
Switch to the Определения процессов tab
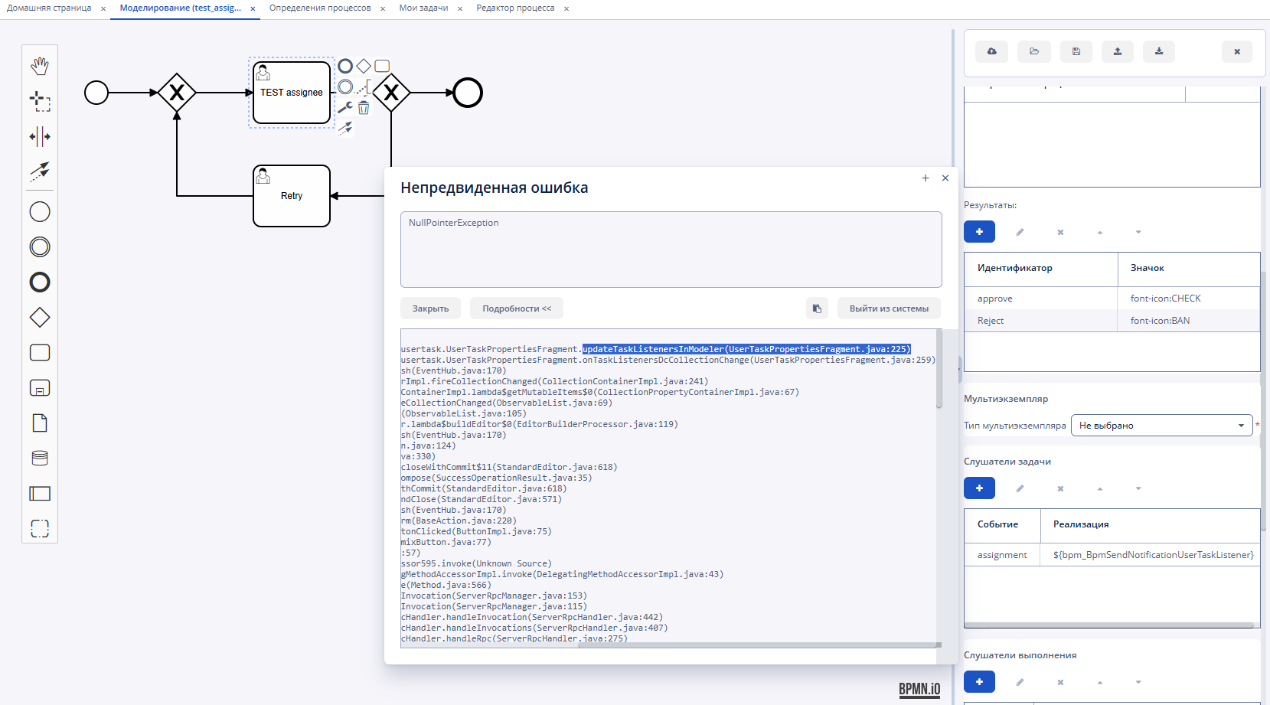tap(320, 8)
